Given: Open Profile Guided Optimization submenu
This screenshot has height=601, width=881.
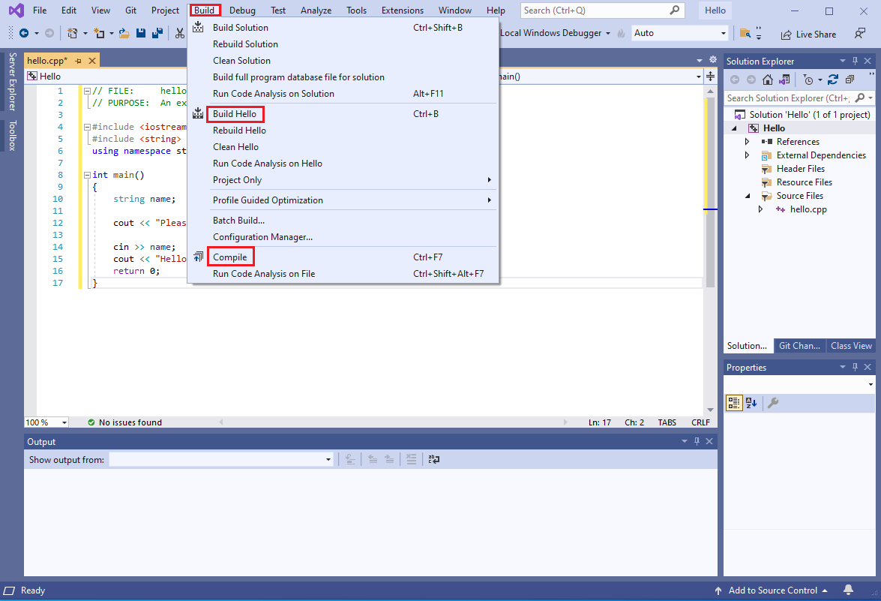Looking at the screenshot, I should click(x=343, y=200).
